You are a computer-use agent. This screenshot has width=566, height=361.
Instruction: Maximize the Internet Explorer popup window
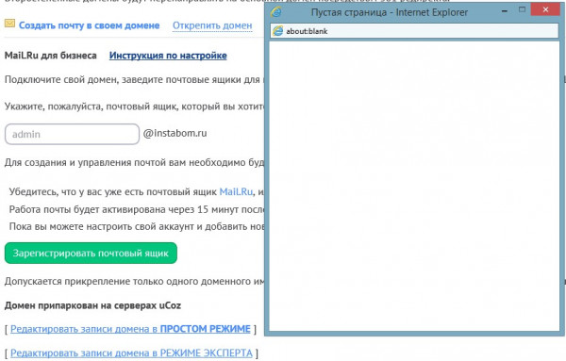522,10
